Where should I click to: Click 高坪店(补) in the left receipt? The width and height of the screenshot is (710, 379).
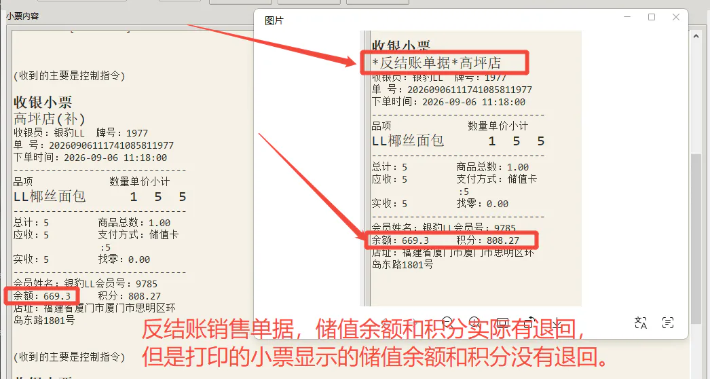click(x=50, y=119)
